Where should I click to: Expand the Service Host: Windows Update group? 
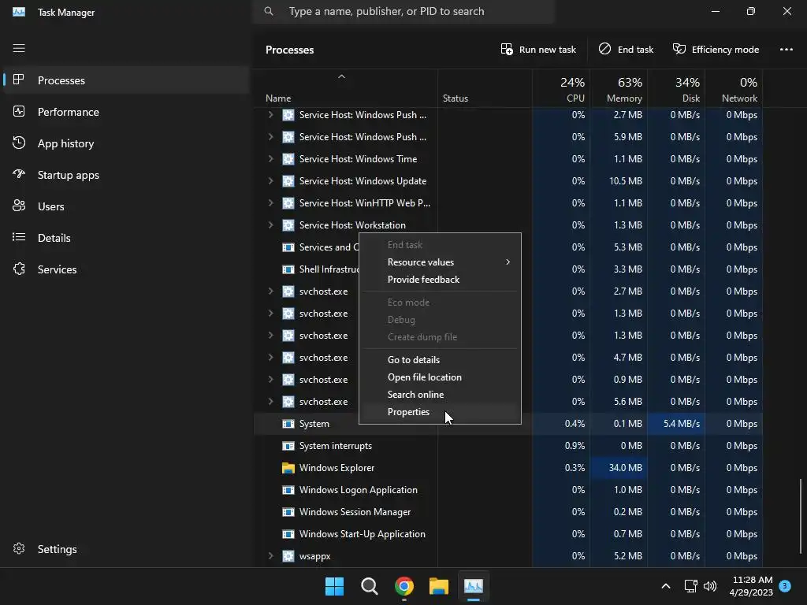271,181
